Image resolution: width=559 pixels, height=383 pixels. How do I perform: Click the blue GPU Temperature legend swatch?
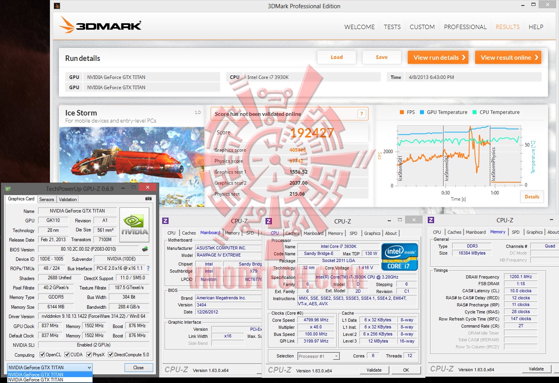pos(422,112)
